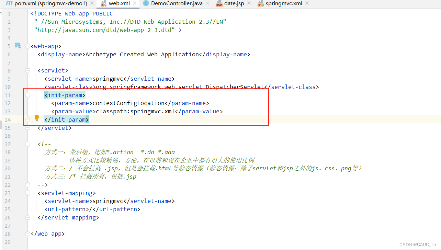The height and width of the screenshot is (250, 441).
Task: Click the highlighted opening <init-param> tag
Action: [65, 95]
